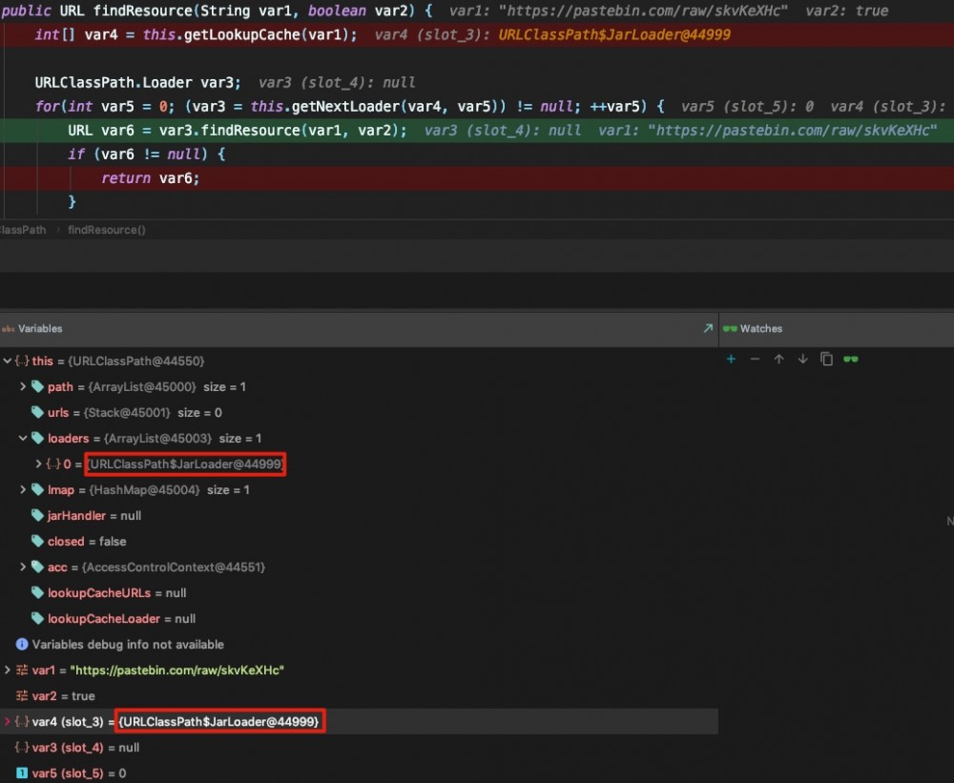Expand the var4 slot_3 node
954x783 pixels.
(8, 721)
